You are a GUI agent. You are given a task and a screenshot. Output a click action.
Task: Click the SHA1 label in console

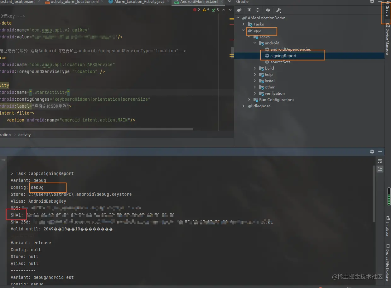[17, 215]
